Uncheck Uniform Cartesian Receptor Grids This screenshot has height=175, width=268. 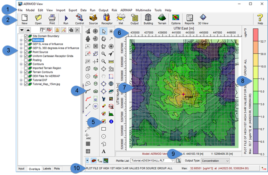(x=26, y=56)
